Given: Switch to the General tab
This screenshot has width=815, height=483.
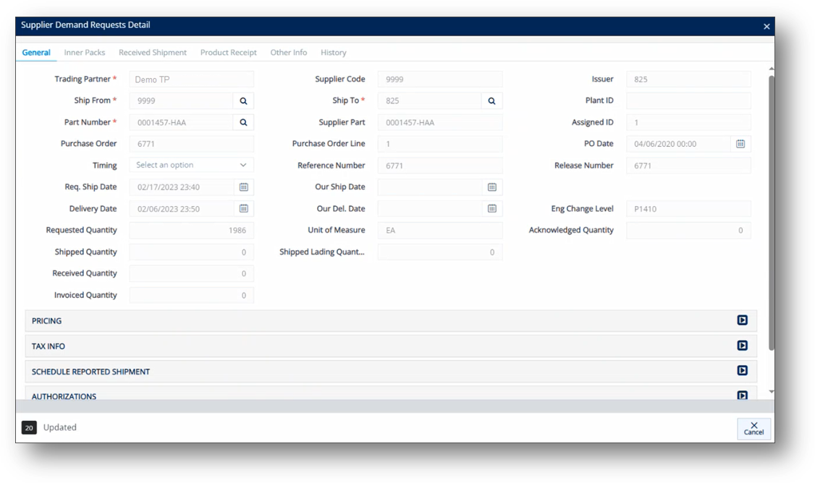Looking at the screenshot, I should 36,53.
